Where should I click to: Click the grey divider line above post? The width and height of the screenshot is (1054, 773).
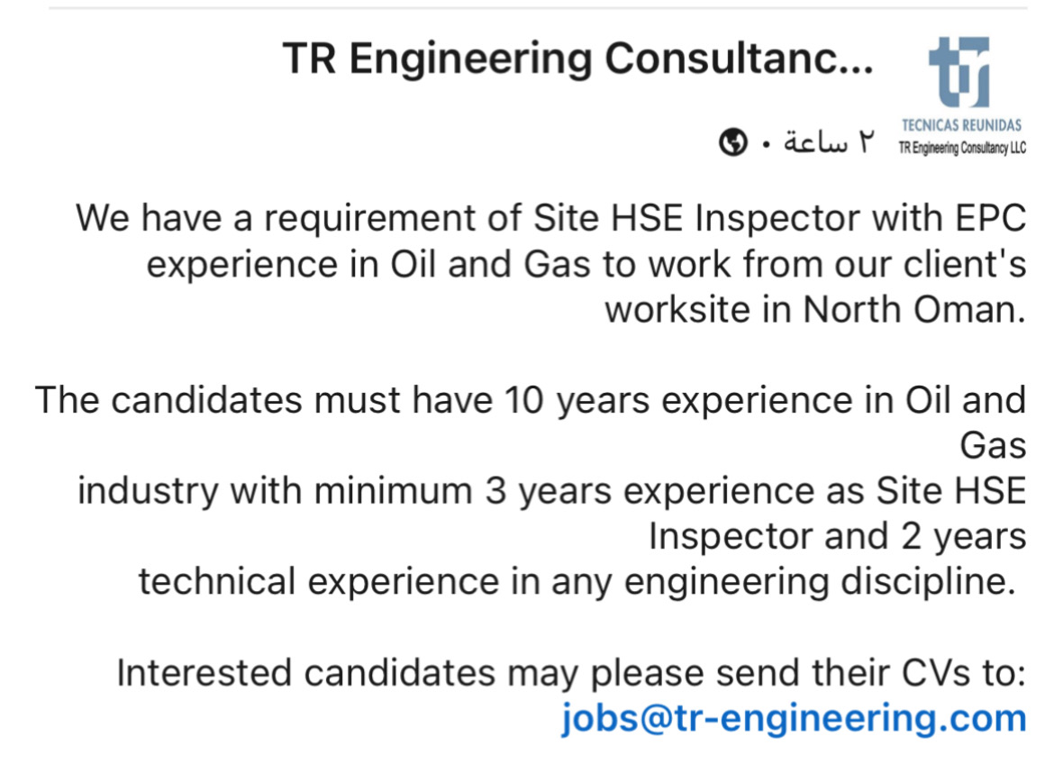pos(538,7)
